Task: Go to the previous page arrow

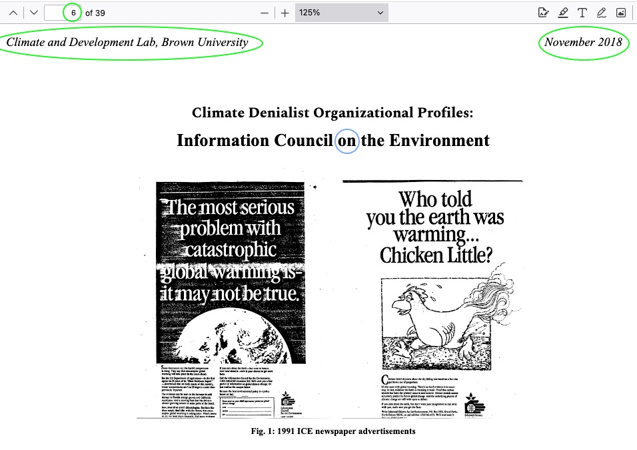Action: 13,13
